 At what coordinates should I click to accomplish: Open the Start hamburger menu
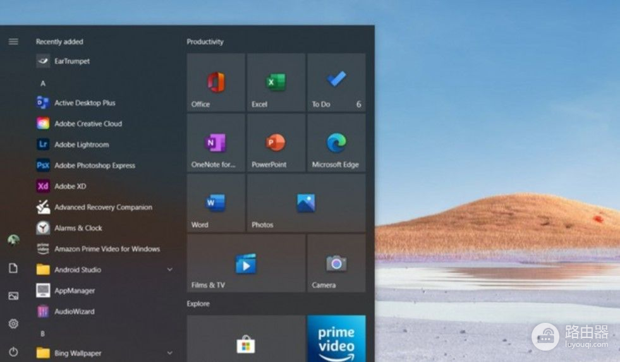coord(13,42)
